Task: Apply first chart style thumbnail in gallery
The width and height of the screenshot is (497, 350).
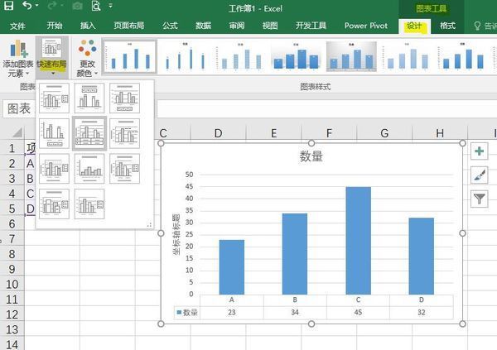Action: point(129,56)
